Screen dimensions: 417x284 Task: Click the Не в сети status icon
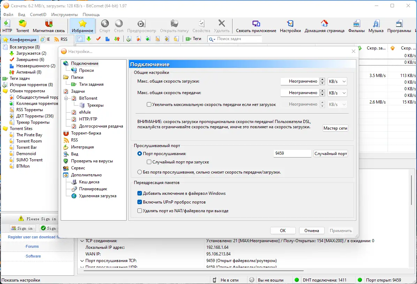point(215,280)
